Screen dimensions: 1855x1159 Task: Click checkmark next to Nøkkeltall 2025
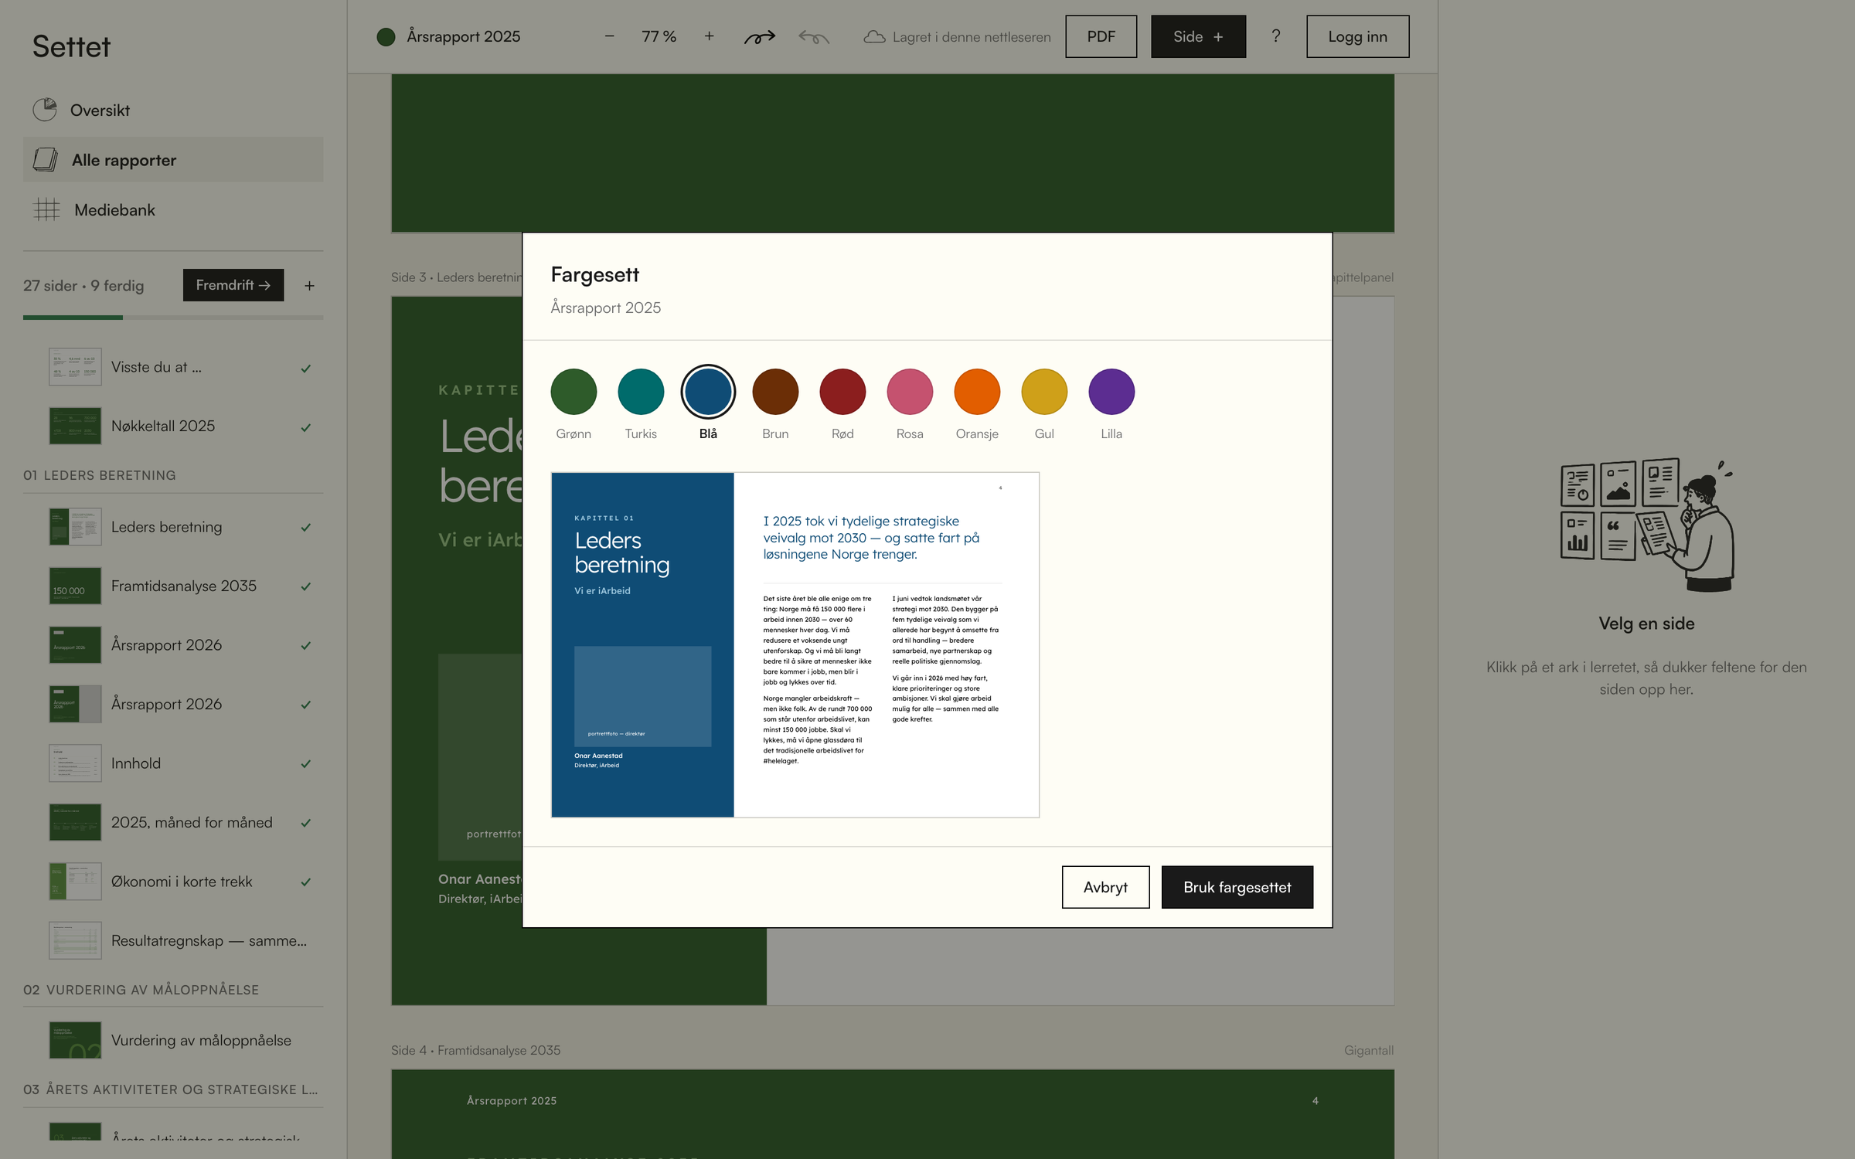[306, 427]
